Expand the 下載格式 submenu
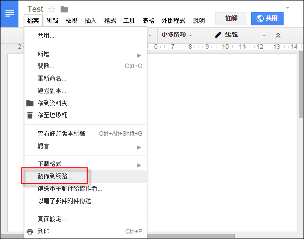 (x=86, y=164)
